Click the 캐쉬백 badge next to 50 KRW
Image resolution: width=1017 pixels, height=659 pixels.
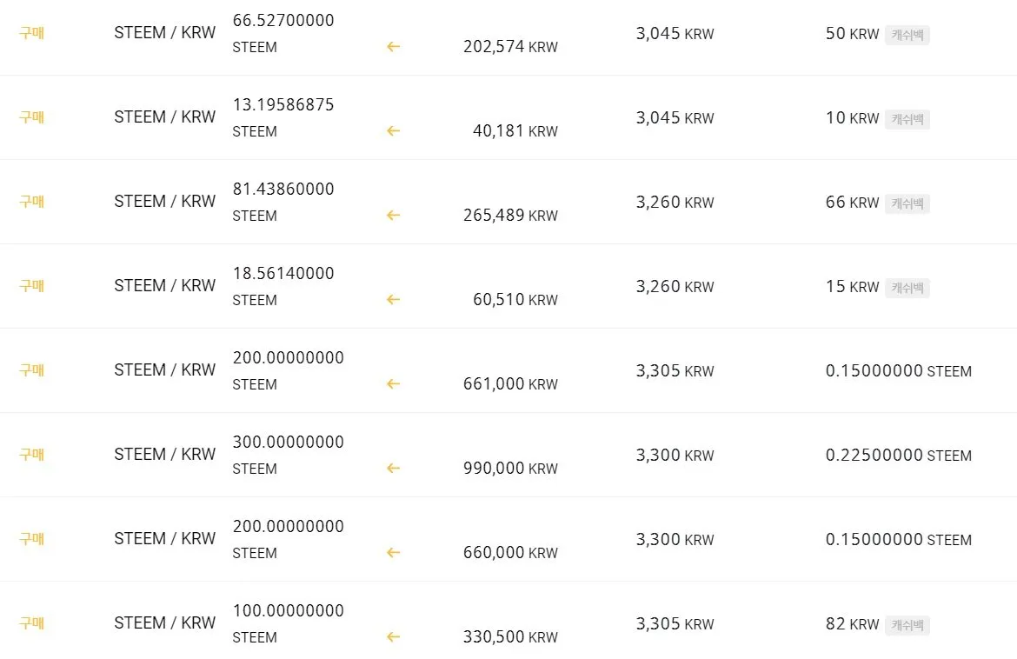pos(907,35)
